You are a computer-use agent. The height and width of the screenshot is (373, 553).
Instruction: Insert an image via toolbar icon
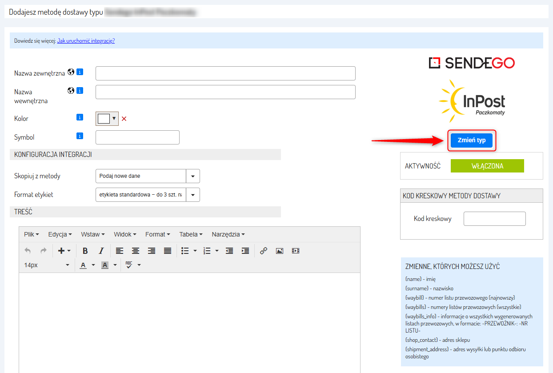(279, 251)
